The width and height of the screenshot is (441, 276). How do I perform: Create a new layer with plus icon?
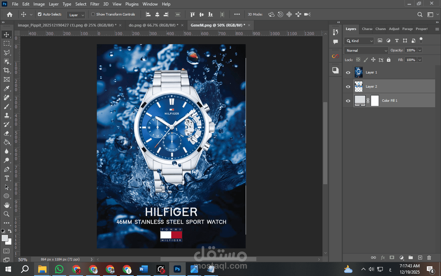click(x=420, y=258)
